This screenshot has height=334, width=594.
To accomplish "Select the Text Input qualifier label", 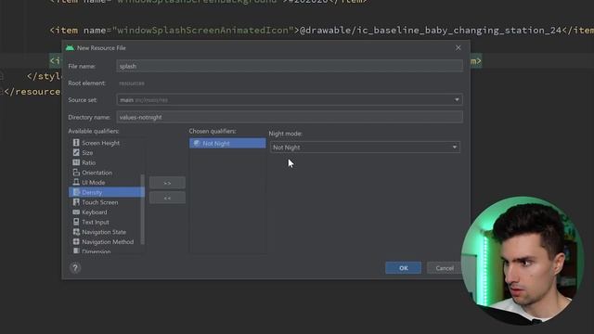I will tap(96, 222).
